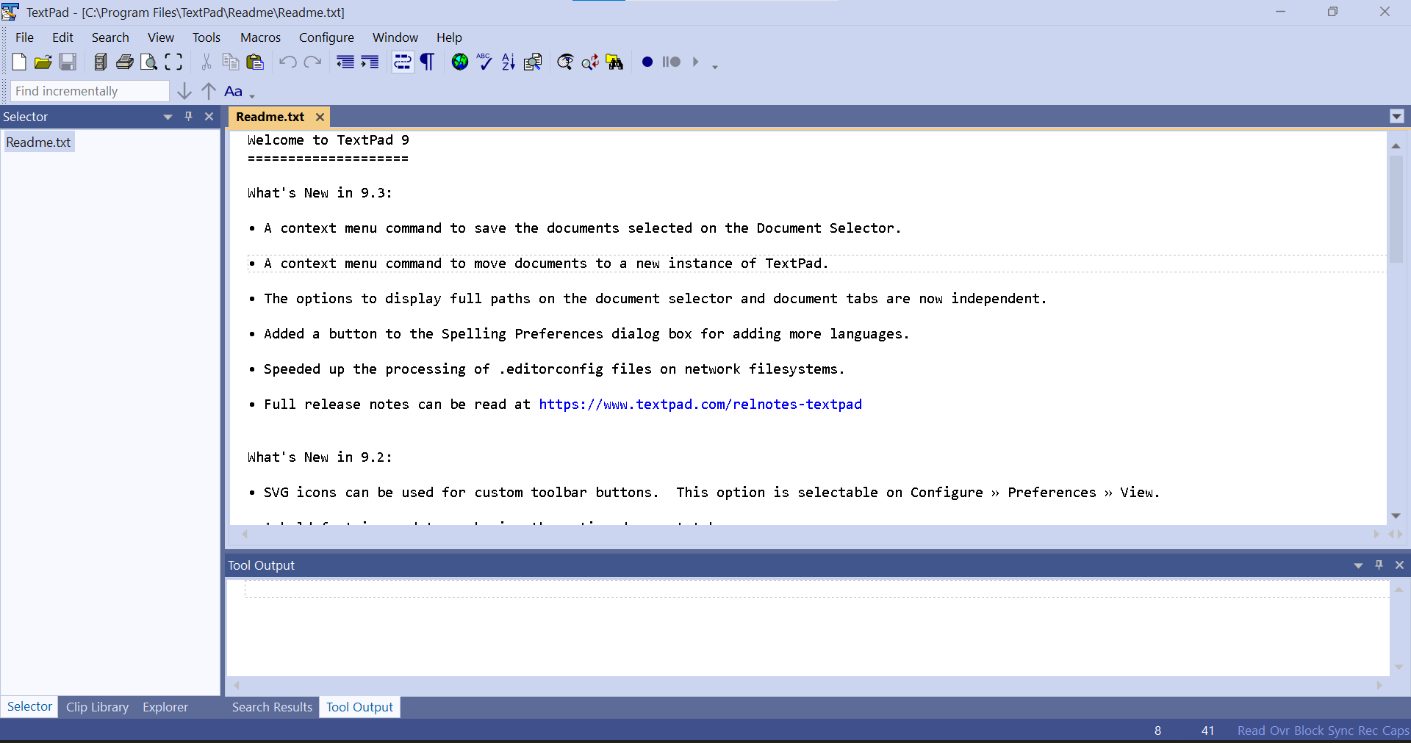Open Find in Files binoculars icon
This screenshot has width=1411, height=743.
click(615, 62)
